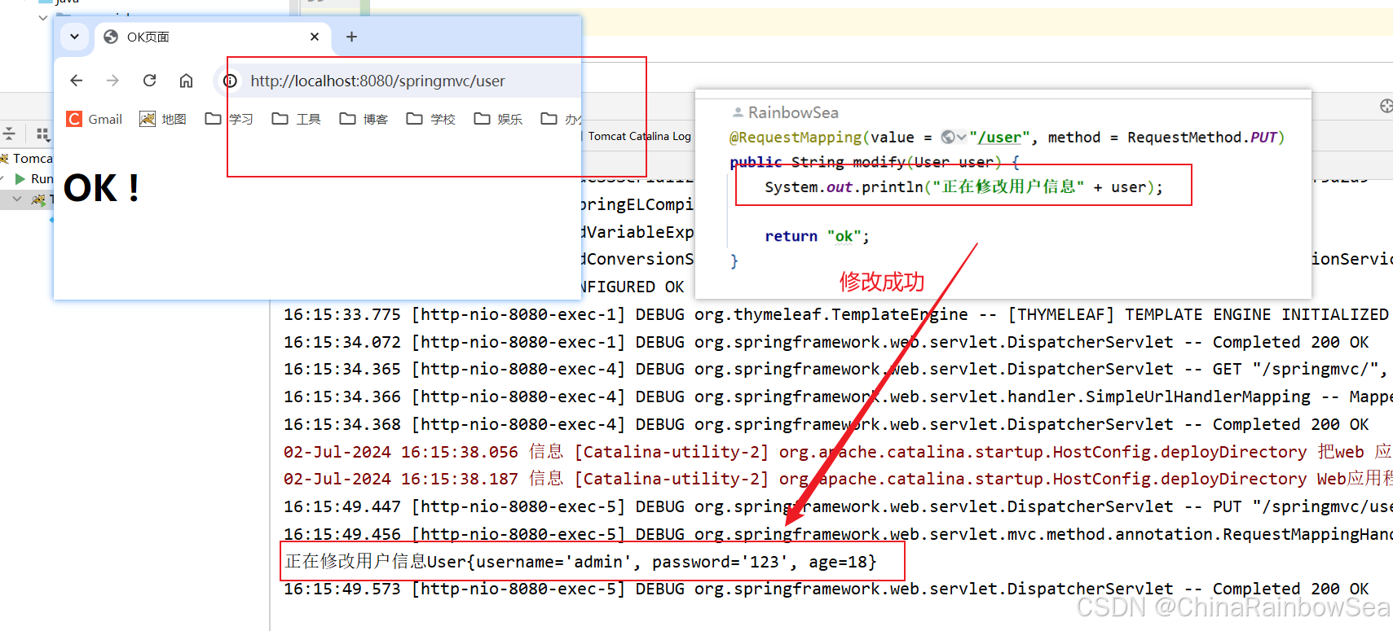Viewport: 1393px width, 631px height.
Task: Open the 娱乐 bookmark folder
Action: point(498,119)
